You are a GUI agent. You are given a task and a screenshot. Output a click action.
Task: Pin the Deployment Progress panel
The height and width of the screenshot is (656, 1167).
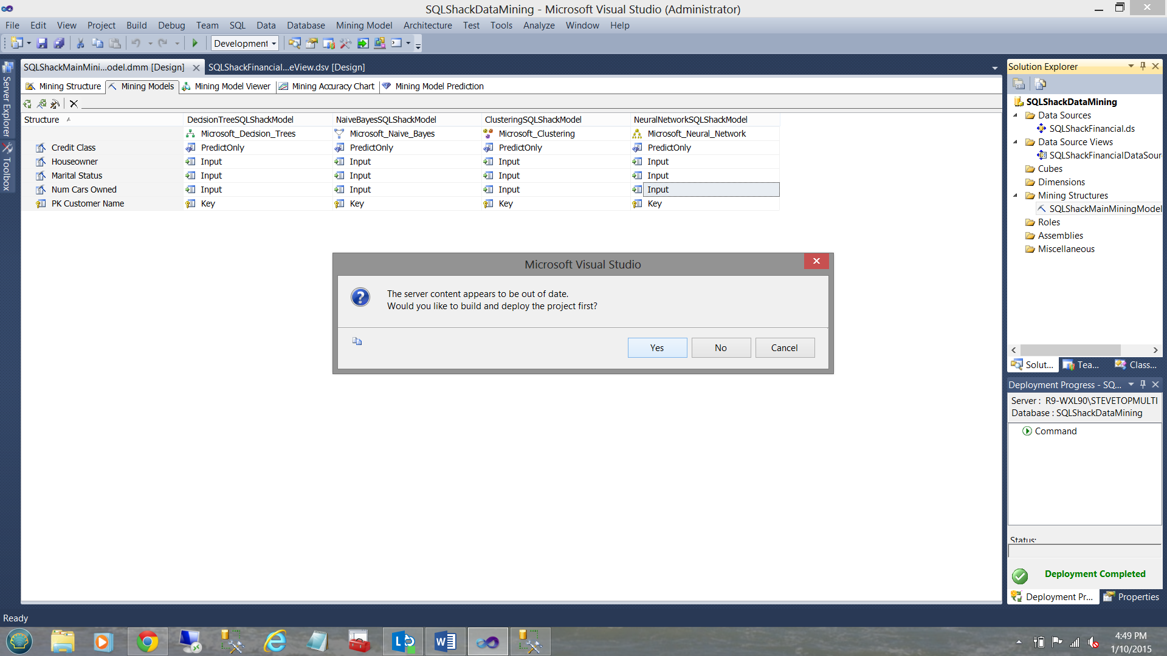pyautogui.click(x=1143, y=384)
